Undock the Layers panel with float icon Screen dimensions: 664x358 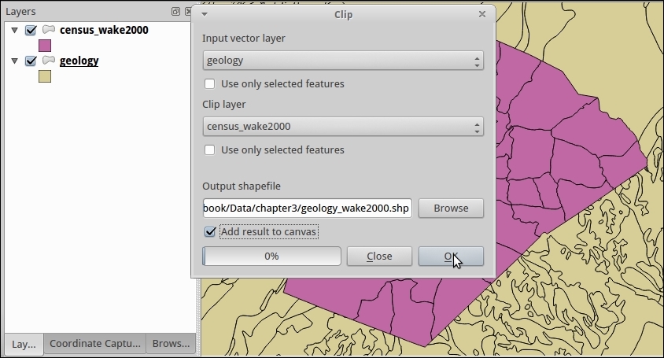pyautogui.click(x=175, y=12)
